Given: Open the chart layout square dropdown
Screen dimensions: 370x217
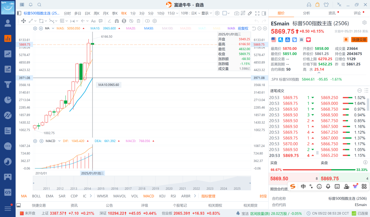Looking at the screenshot, I should click(226, 13).
